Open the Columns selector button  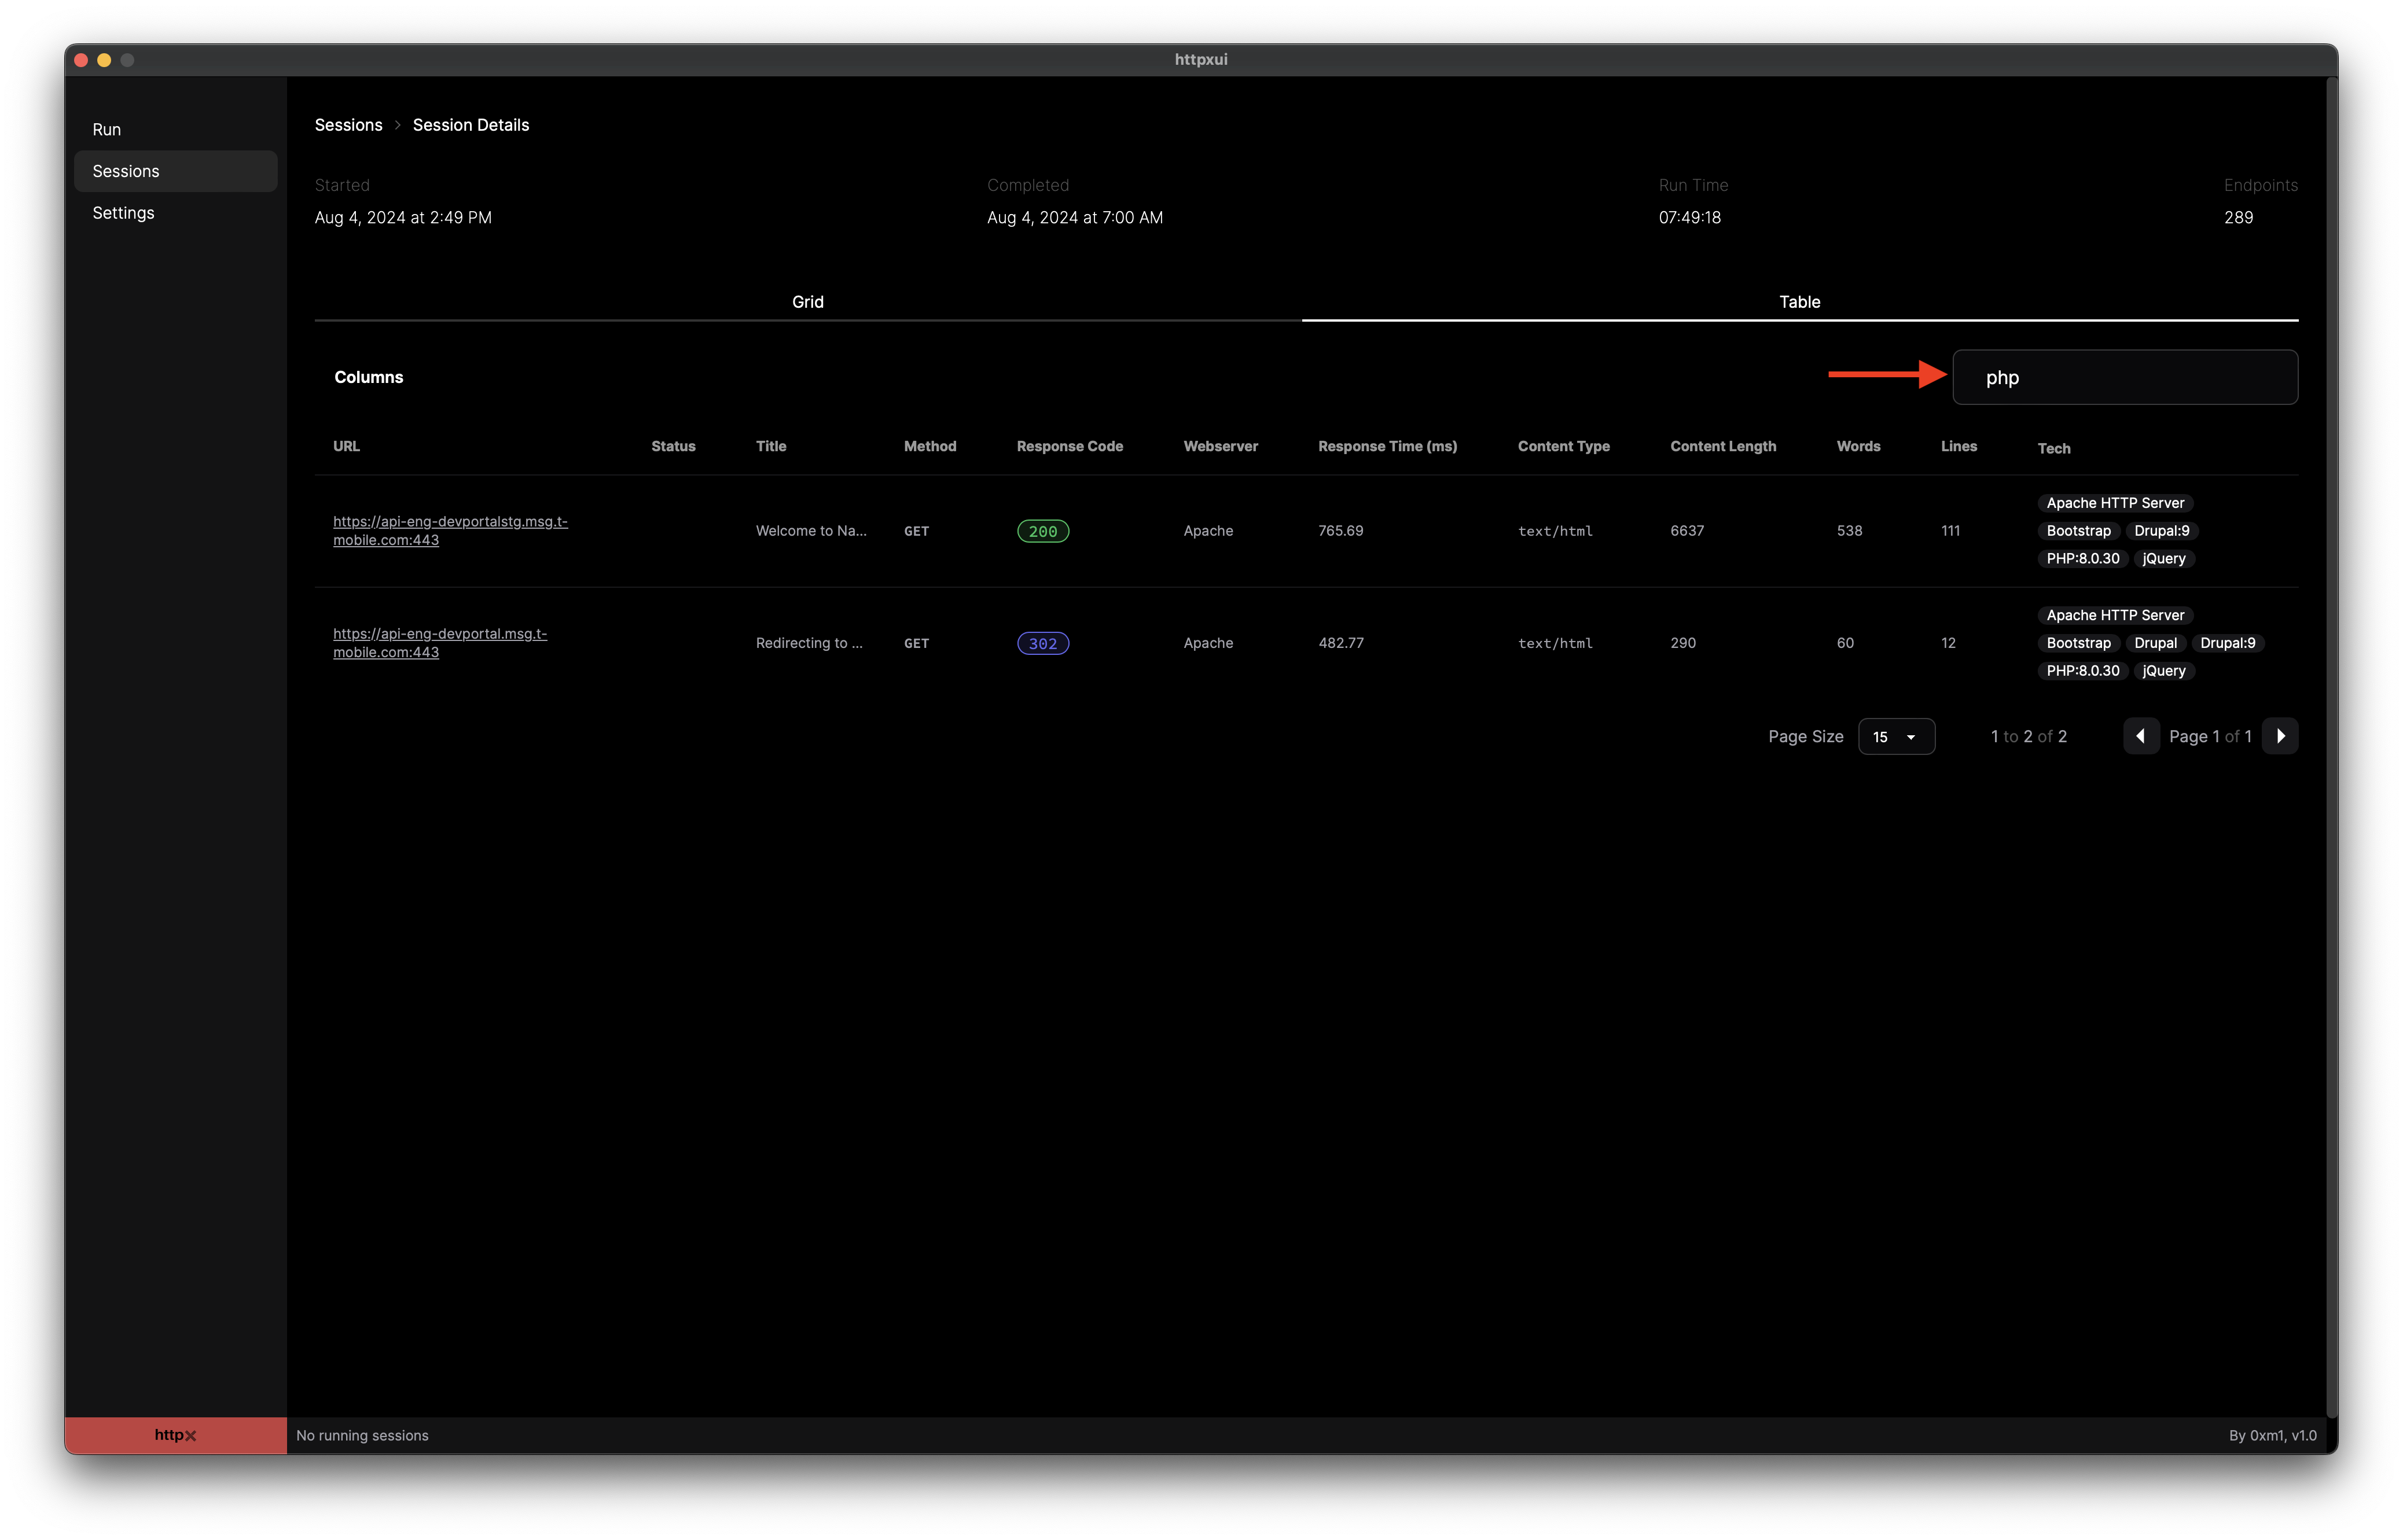368,377
